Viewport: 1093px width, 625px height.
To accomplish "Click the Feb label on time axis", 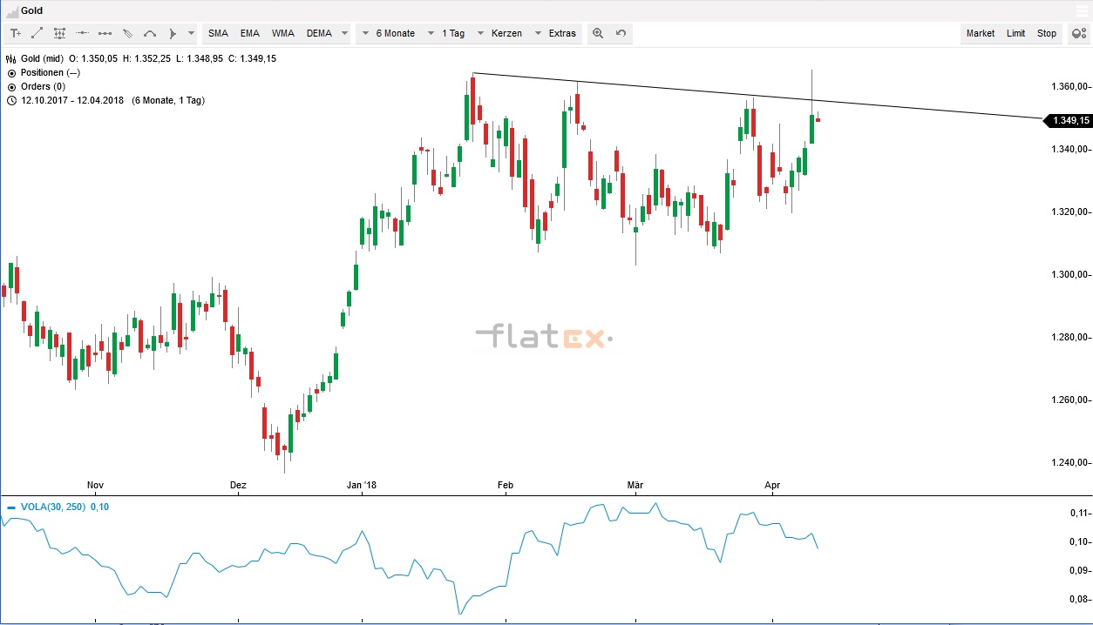I will coord(506,485).
